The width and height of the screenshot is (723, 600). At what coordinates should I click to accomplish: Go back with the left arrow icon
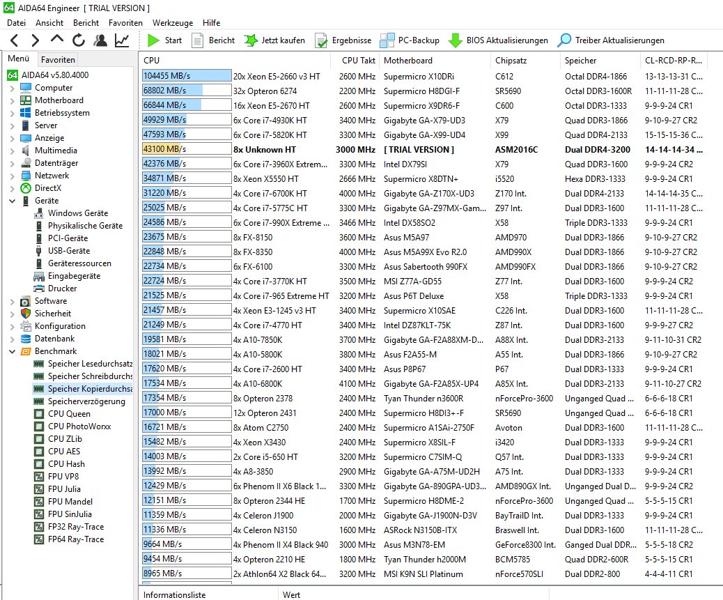15,40
